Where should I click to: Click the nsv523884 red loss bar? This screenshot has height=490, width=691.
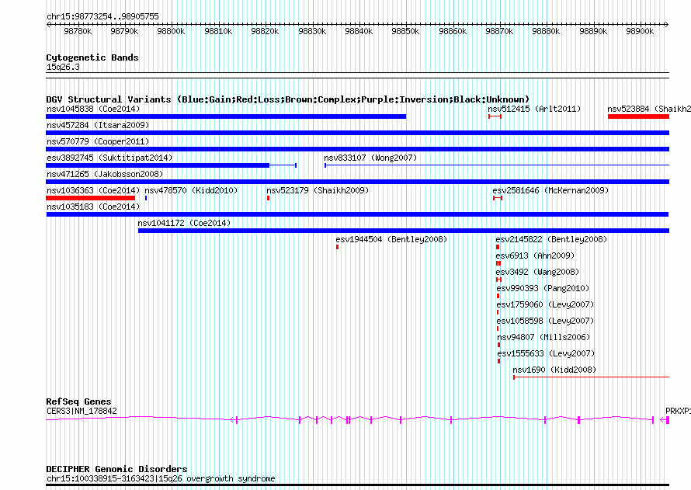(638, 116)
